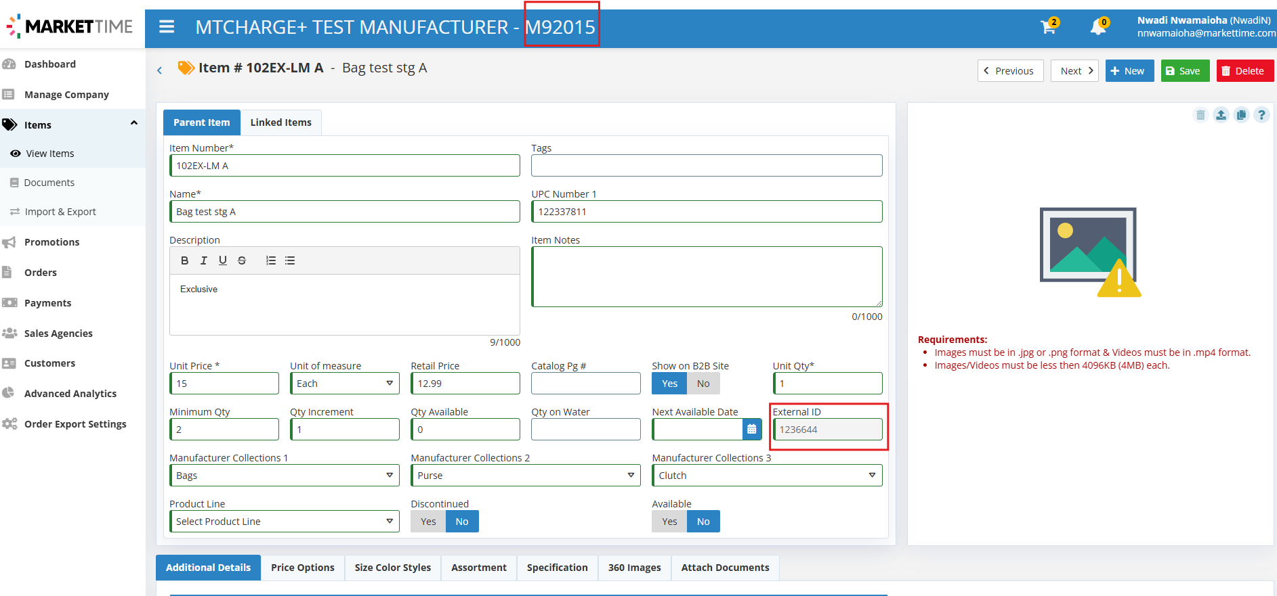This screenshot has height=596, width=1277.
Task: Click the Advanced Analytics pie chart icon
Action: [9, 393]
